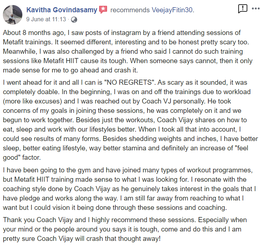Click the paragraph starting "About 8 months ago"
Screen dimensions: 261x247
[x=128, y=52]
